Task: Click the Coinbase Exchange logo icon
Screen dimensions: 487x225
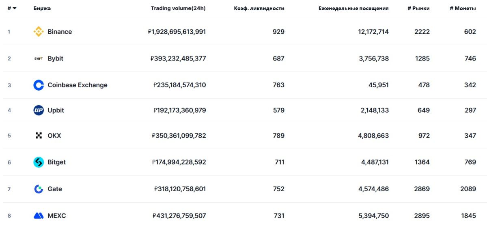Action: point(39,85)
